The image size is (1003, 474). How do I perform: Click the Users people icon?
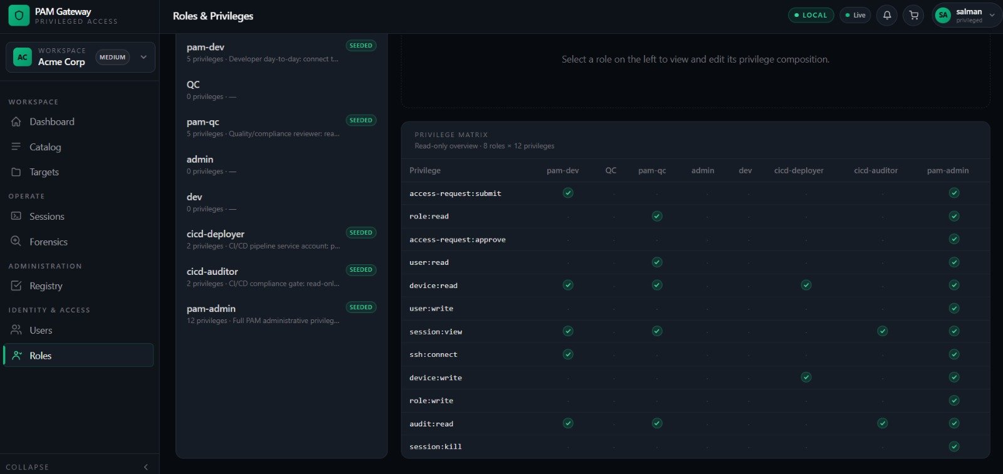point(16,330)
